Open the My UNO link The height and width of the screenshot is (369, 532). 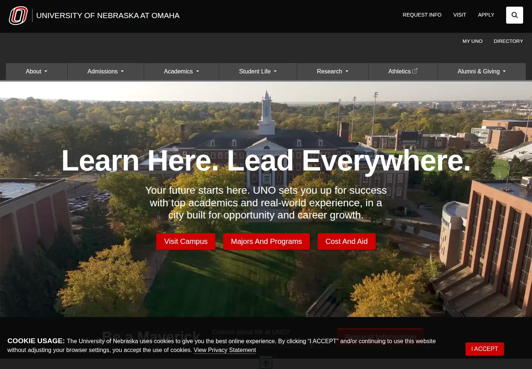point(473,41)
